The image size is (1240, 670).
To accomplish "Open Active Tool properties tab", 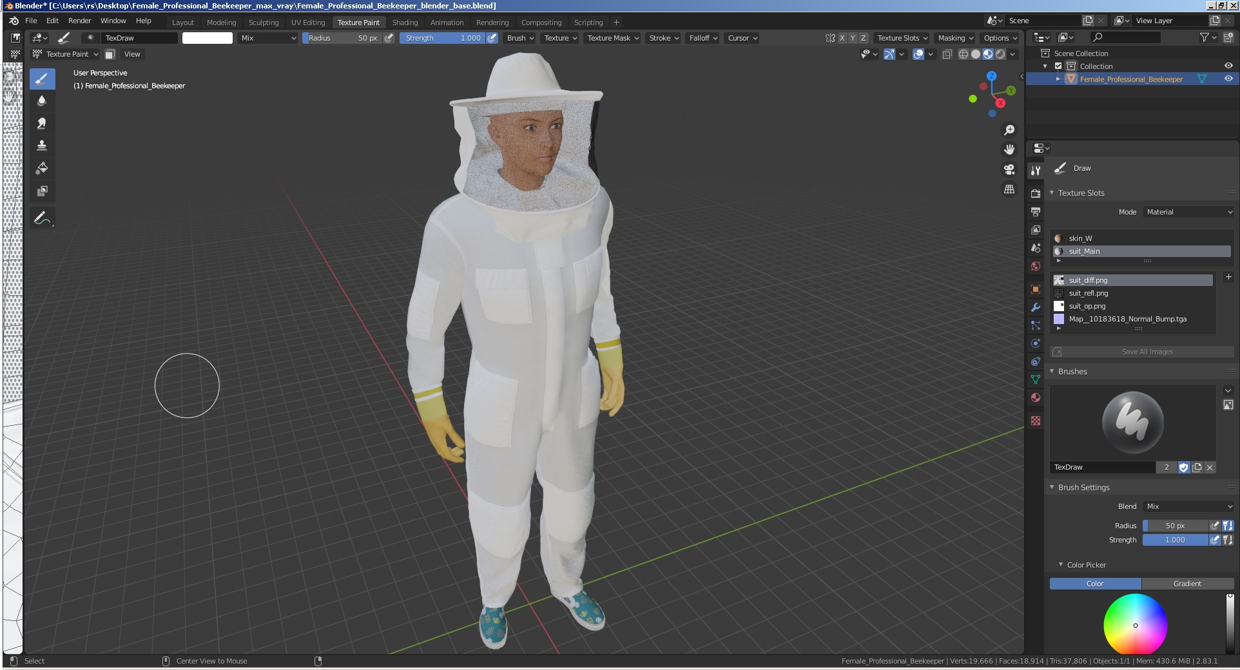I will pyautogui.click(x=1036, y=171).
